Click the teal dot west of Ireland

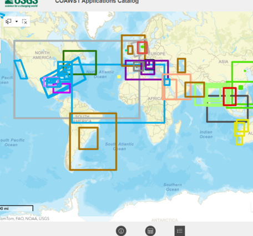coord(126,50)
